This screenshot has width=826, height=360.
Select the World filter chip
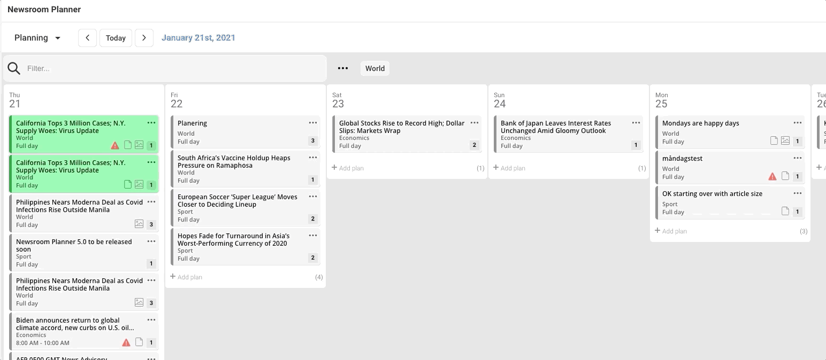[x=374, y=68]
